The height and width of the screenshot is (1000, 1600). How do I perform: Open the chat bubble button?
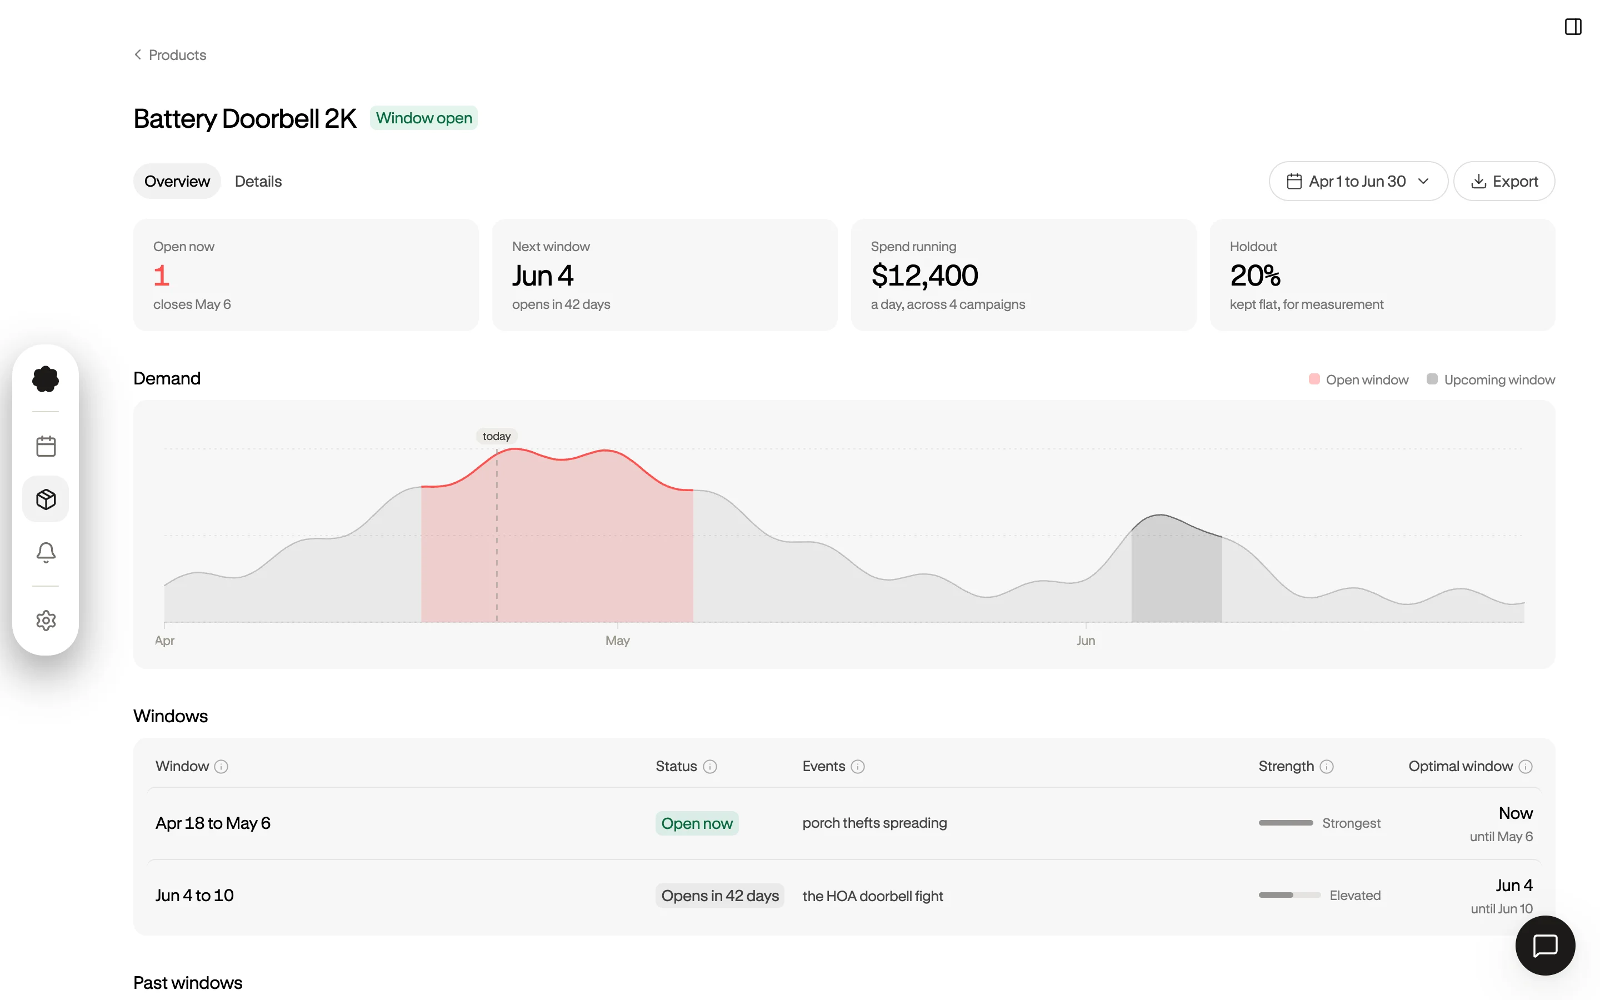point(1545,945)
